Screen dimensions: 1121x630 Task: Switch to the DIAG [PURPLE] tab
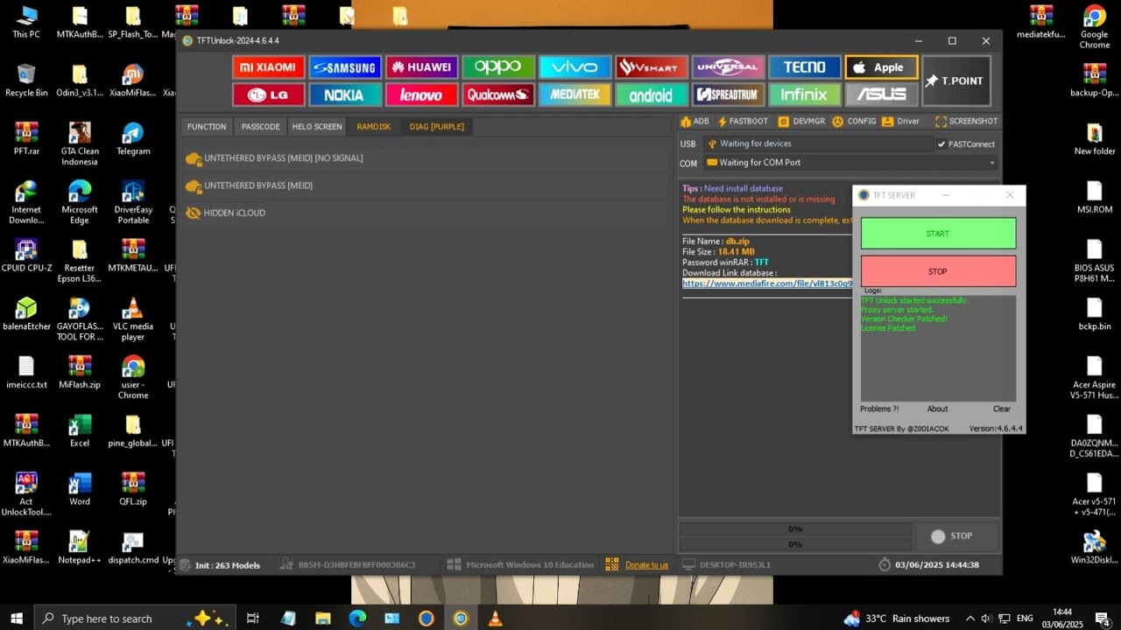pyautogui.click(x=437, y=127)
